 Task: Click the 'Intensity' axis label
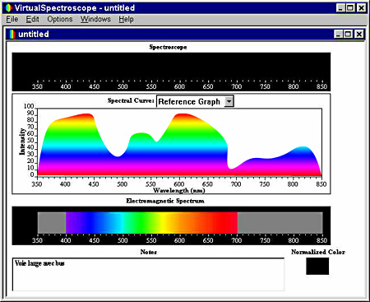(22, 142)
